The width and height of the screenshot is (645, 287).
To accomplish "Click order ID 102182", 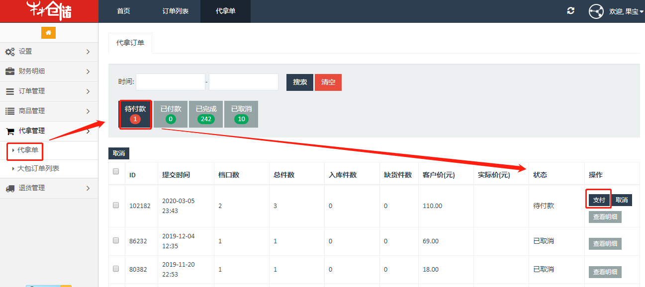I will click(x=140, y=206).
